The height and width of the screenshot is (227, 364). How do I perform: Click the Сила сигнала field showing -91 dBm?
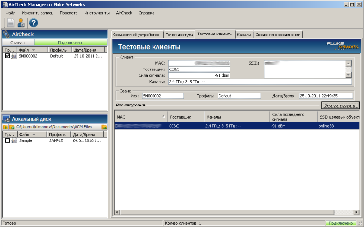[199, 75]
